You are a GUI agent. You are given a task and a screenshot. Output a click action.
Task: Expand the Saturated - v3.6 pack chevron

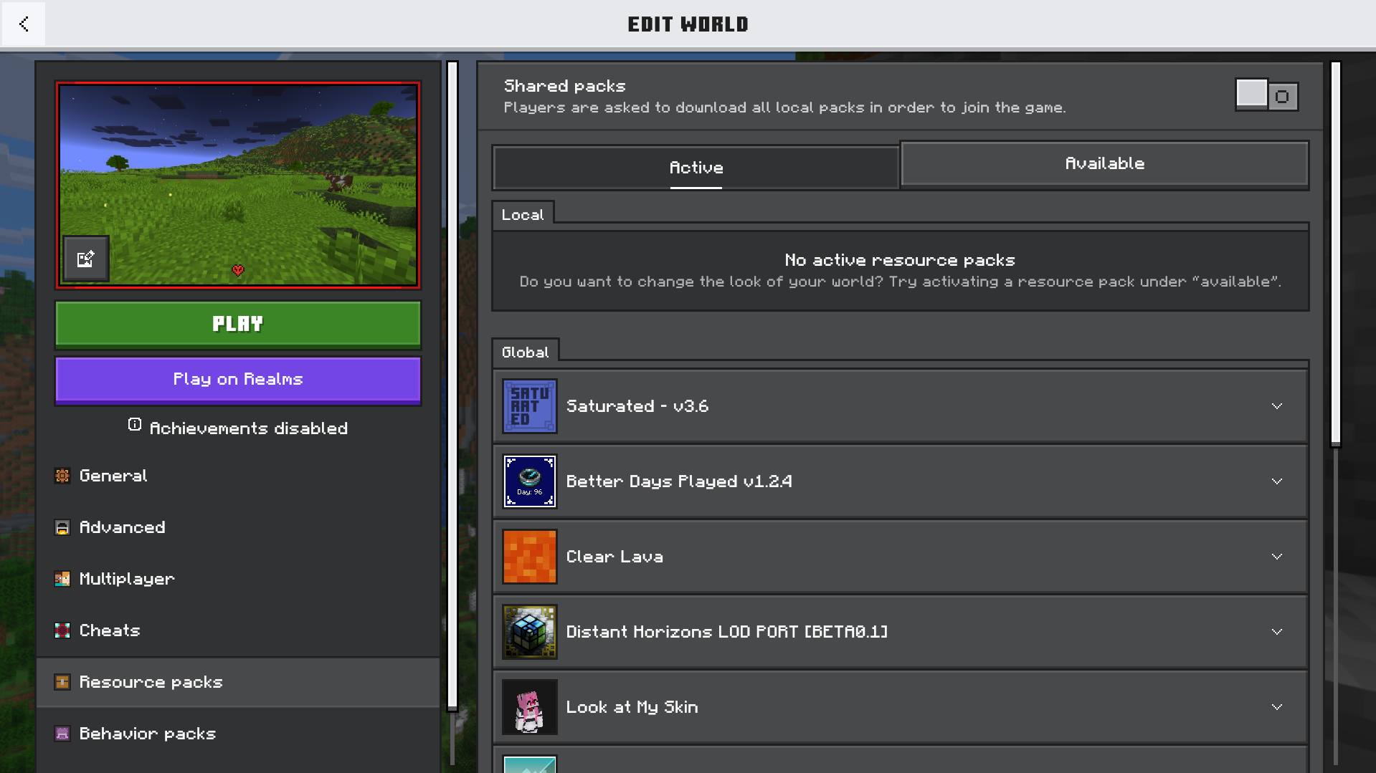coord(1277,406)
